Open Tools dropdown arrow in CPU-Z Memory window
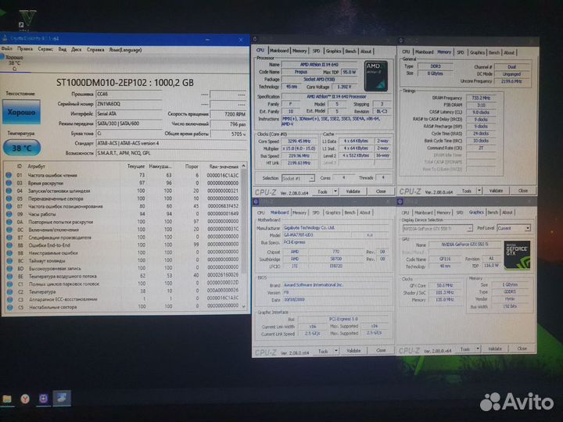The width and height of the screenshot is (563, 422). tap(479, 191)
